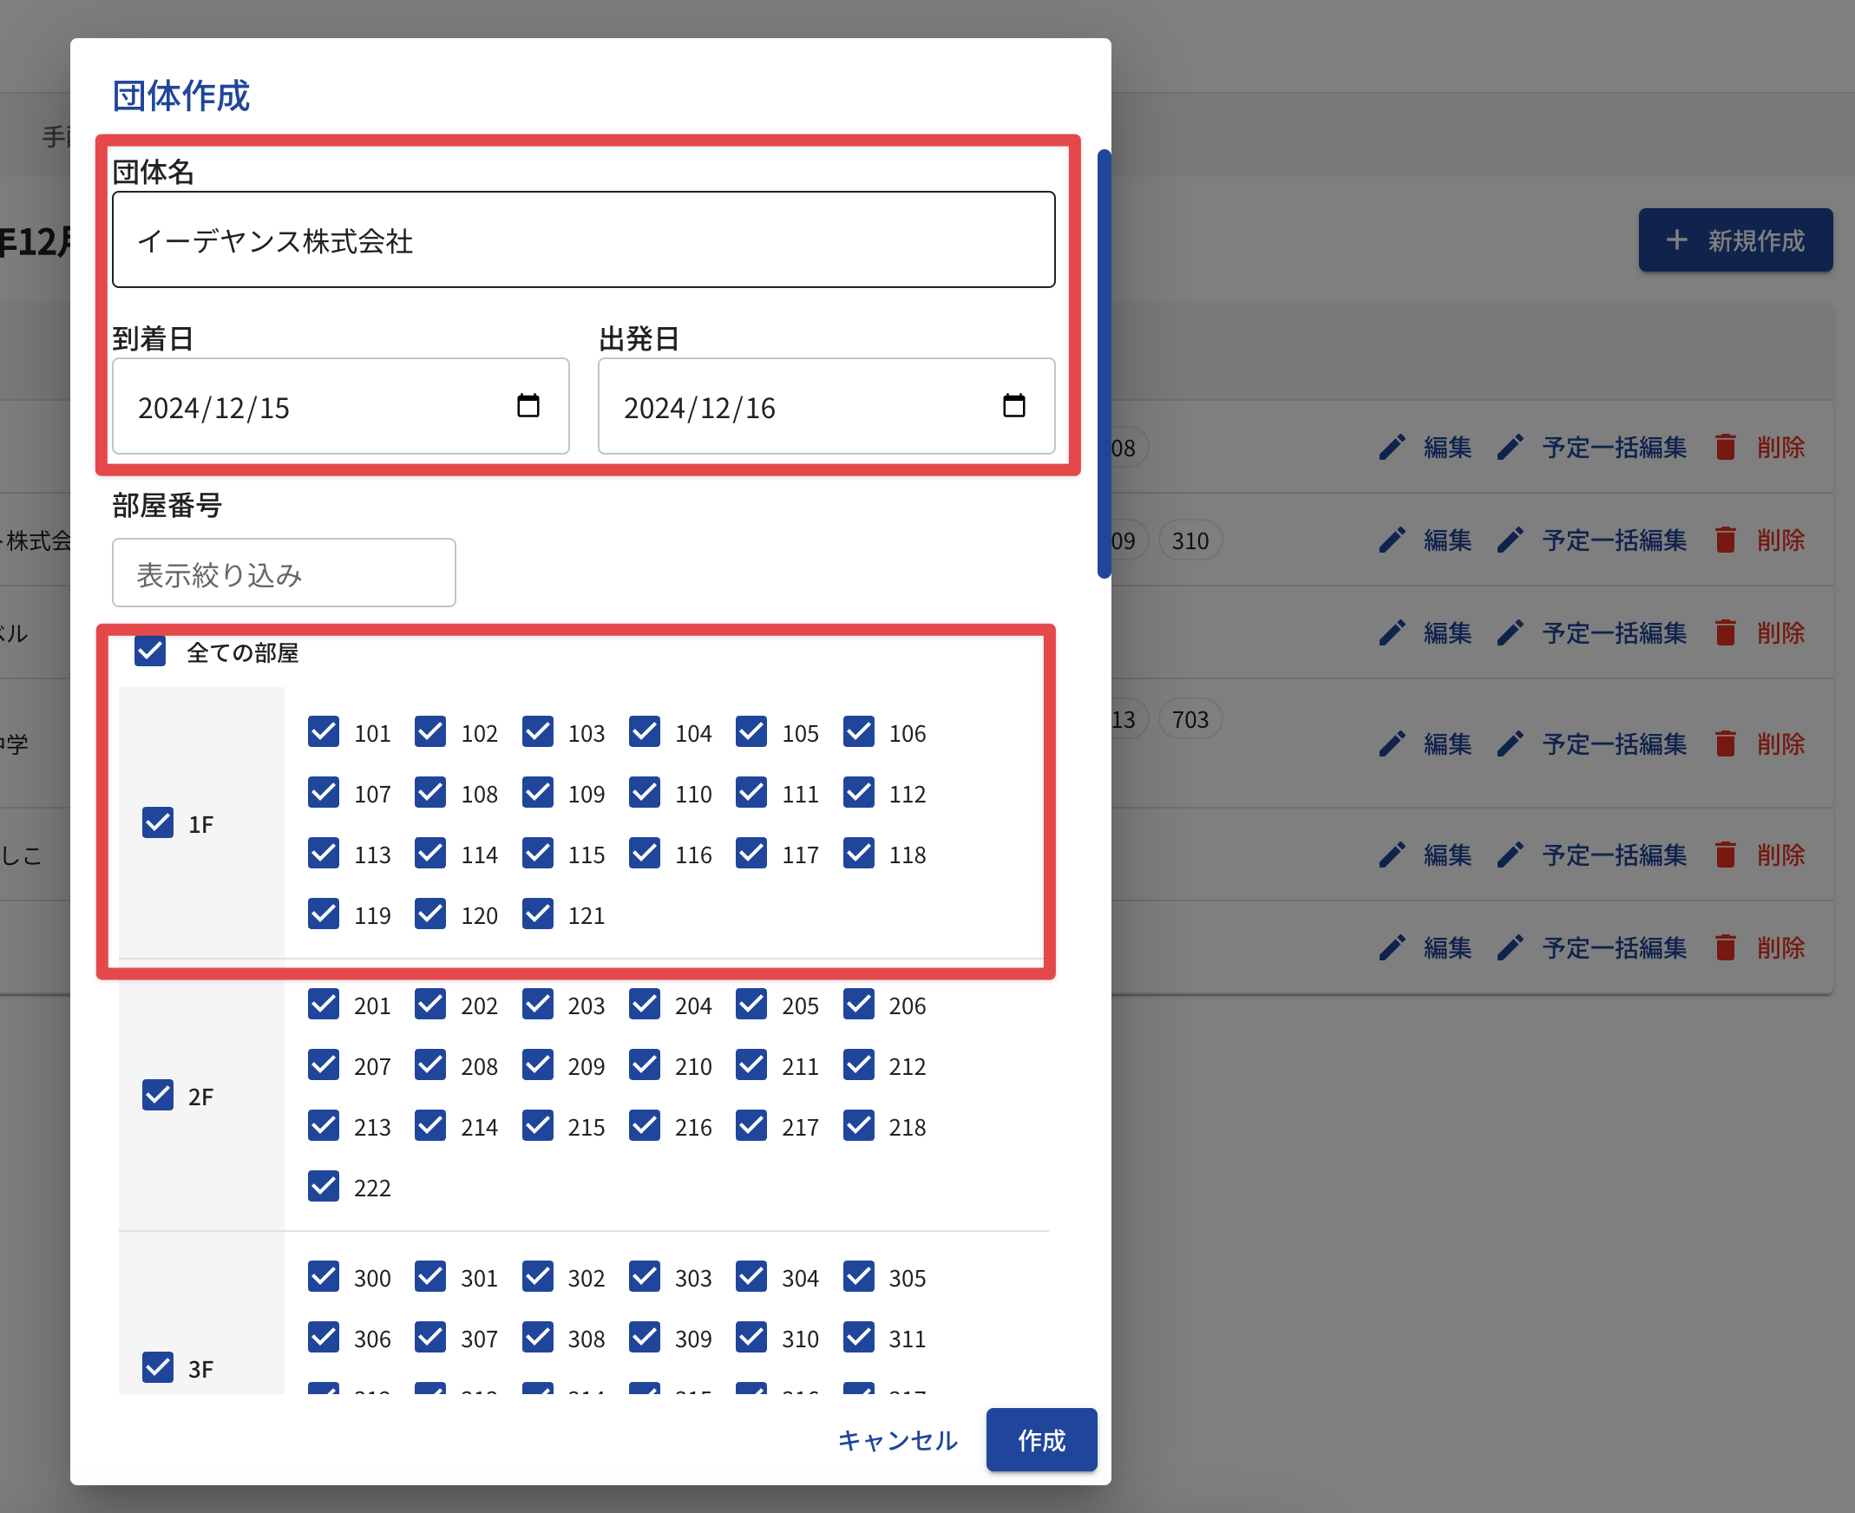The width and height of the screenshot is (1855, 1513).
Task: Click the first row's 編集 pencil icon
Action: 1393,448
